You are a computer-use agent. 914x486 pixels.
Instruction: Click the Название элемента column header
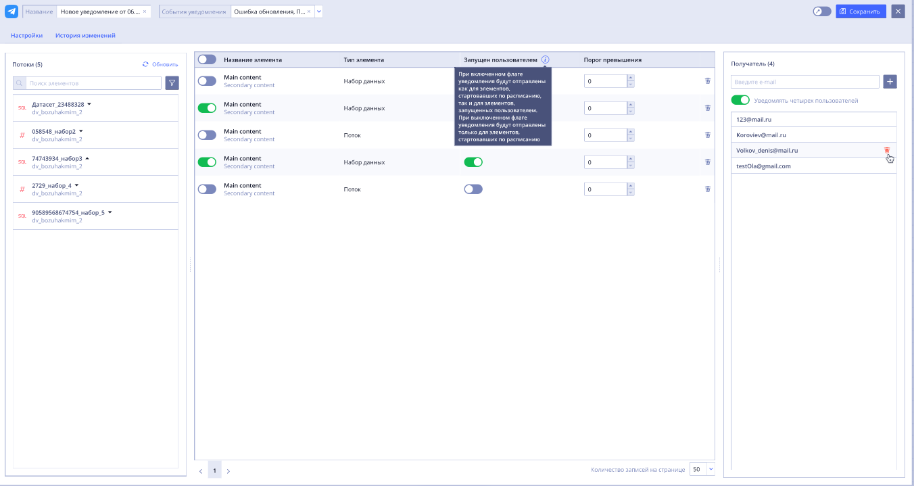coord(253,60)
